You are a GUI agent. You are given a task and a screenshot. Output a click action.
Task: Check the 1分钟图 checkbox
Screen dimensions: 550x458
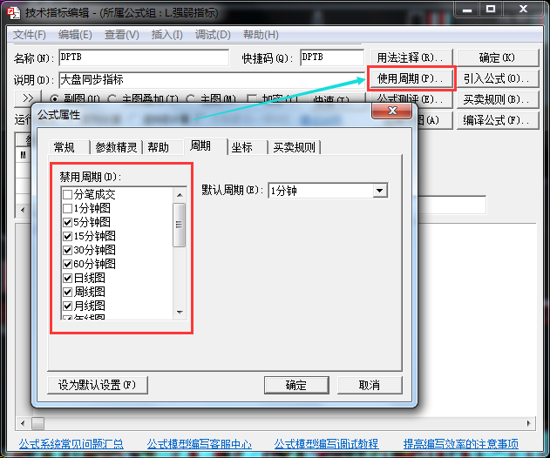[x=67, y=208]
